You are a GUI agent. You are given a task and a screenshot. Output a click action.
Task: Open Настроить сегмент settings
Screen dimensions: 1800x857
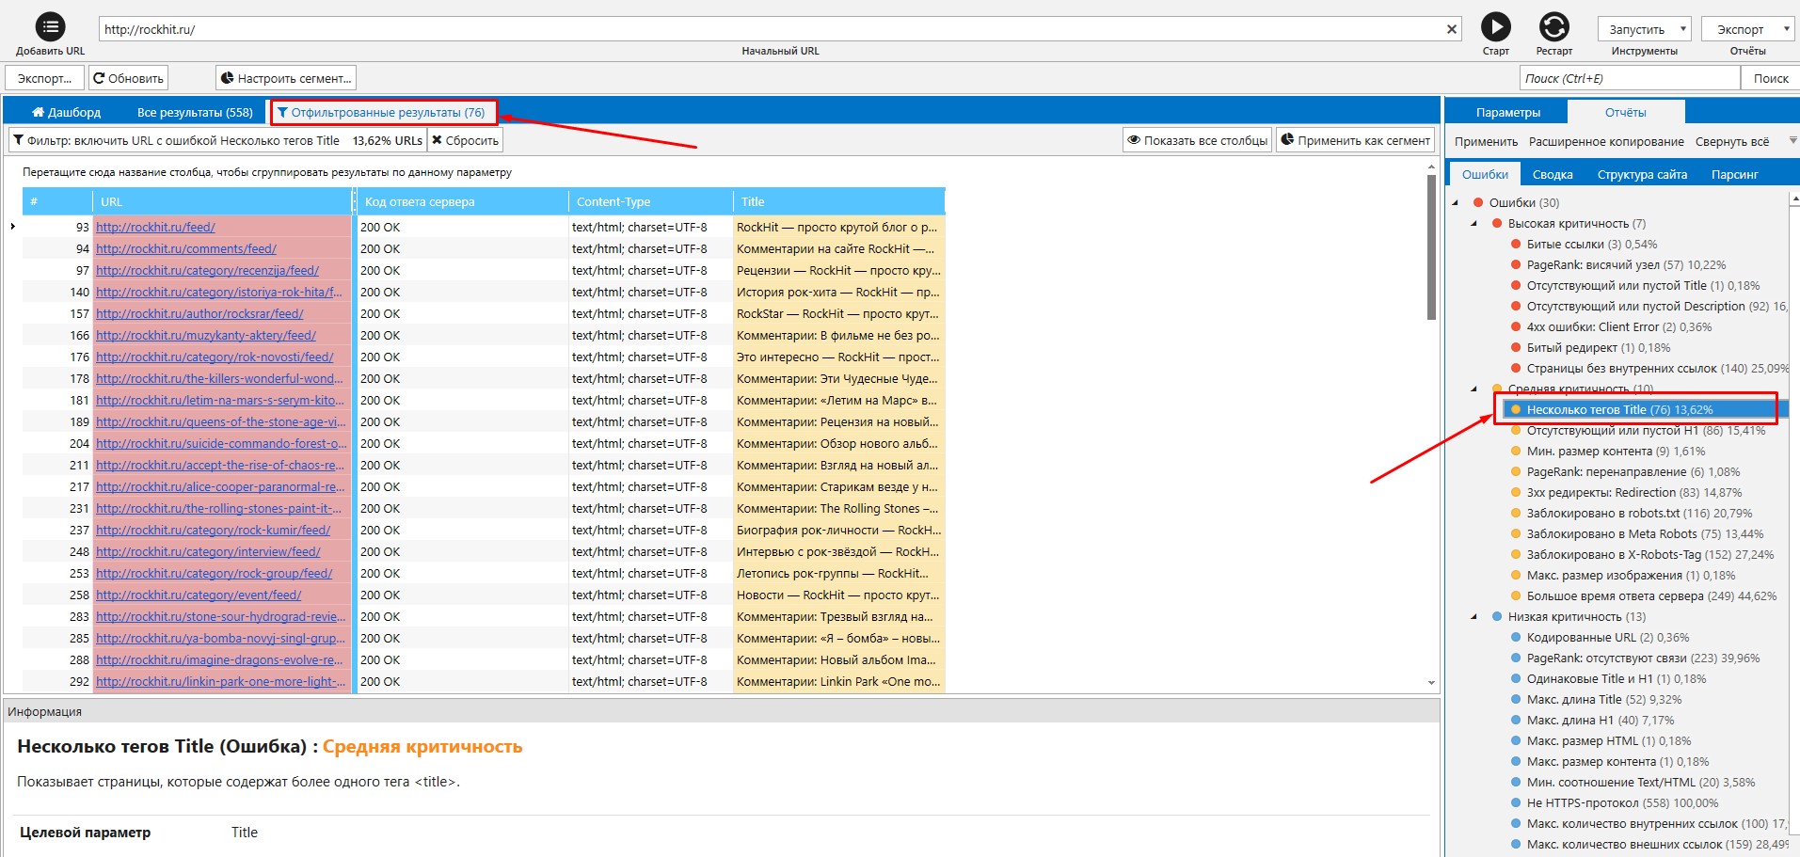click(286, 78)
